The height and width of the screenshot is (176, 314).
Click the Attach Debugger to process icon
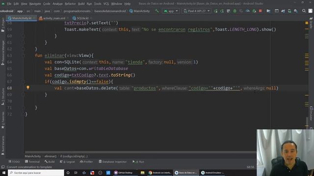[x=254, y=11]
